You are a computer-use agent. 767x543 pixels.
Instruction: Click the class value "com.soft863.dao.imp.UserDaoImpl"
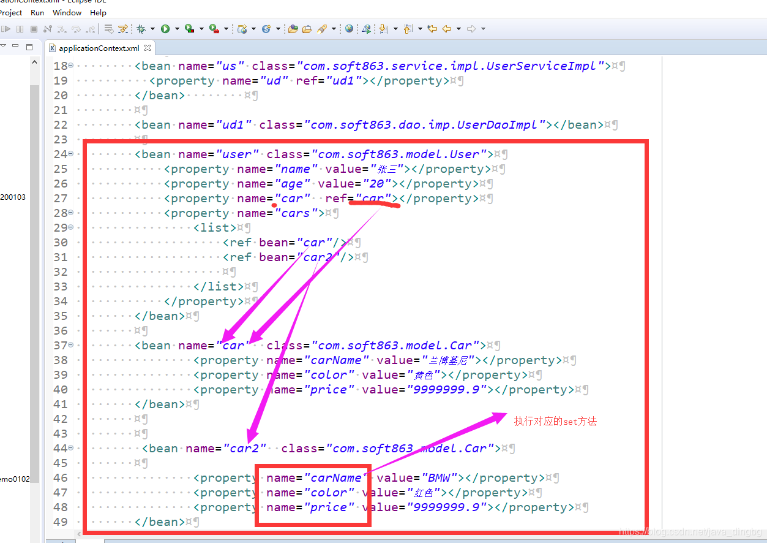pyautogui.click(x=425, y=125)
